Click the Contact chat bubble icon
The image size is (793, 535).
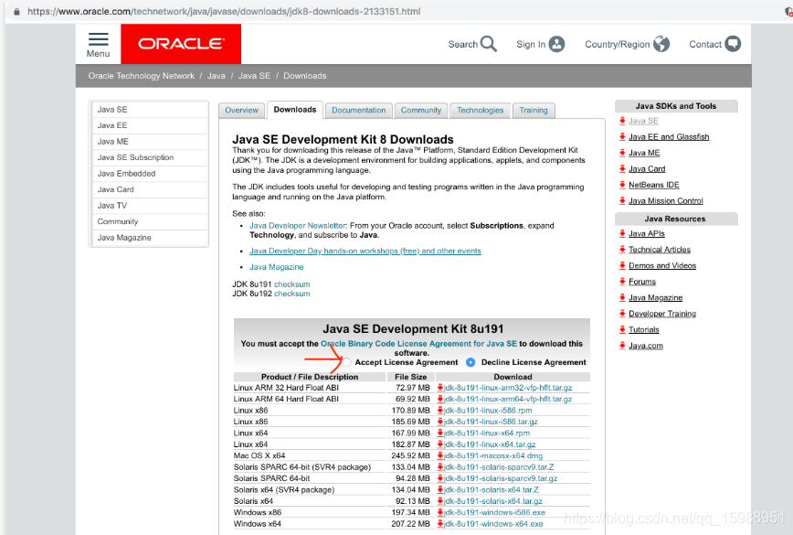(x=733, y=44)
